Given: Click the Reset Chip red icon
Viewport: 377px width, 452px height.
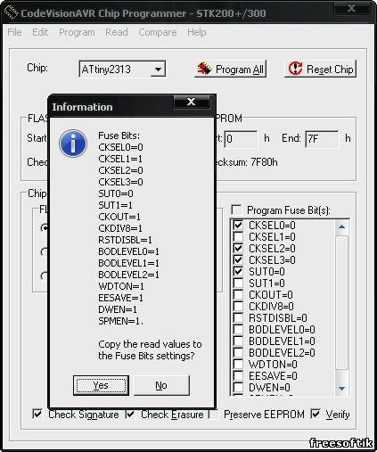Looking at the screenshot, I should tap(295, 69).
